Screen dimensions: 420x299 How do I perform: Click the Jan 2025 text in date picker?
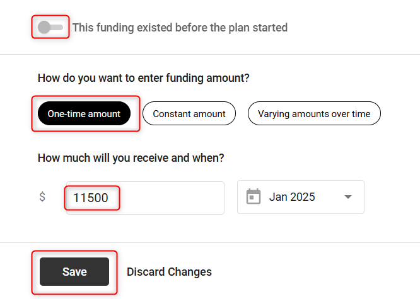click(292, 197)
